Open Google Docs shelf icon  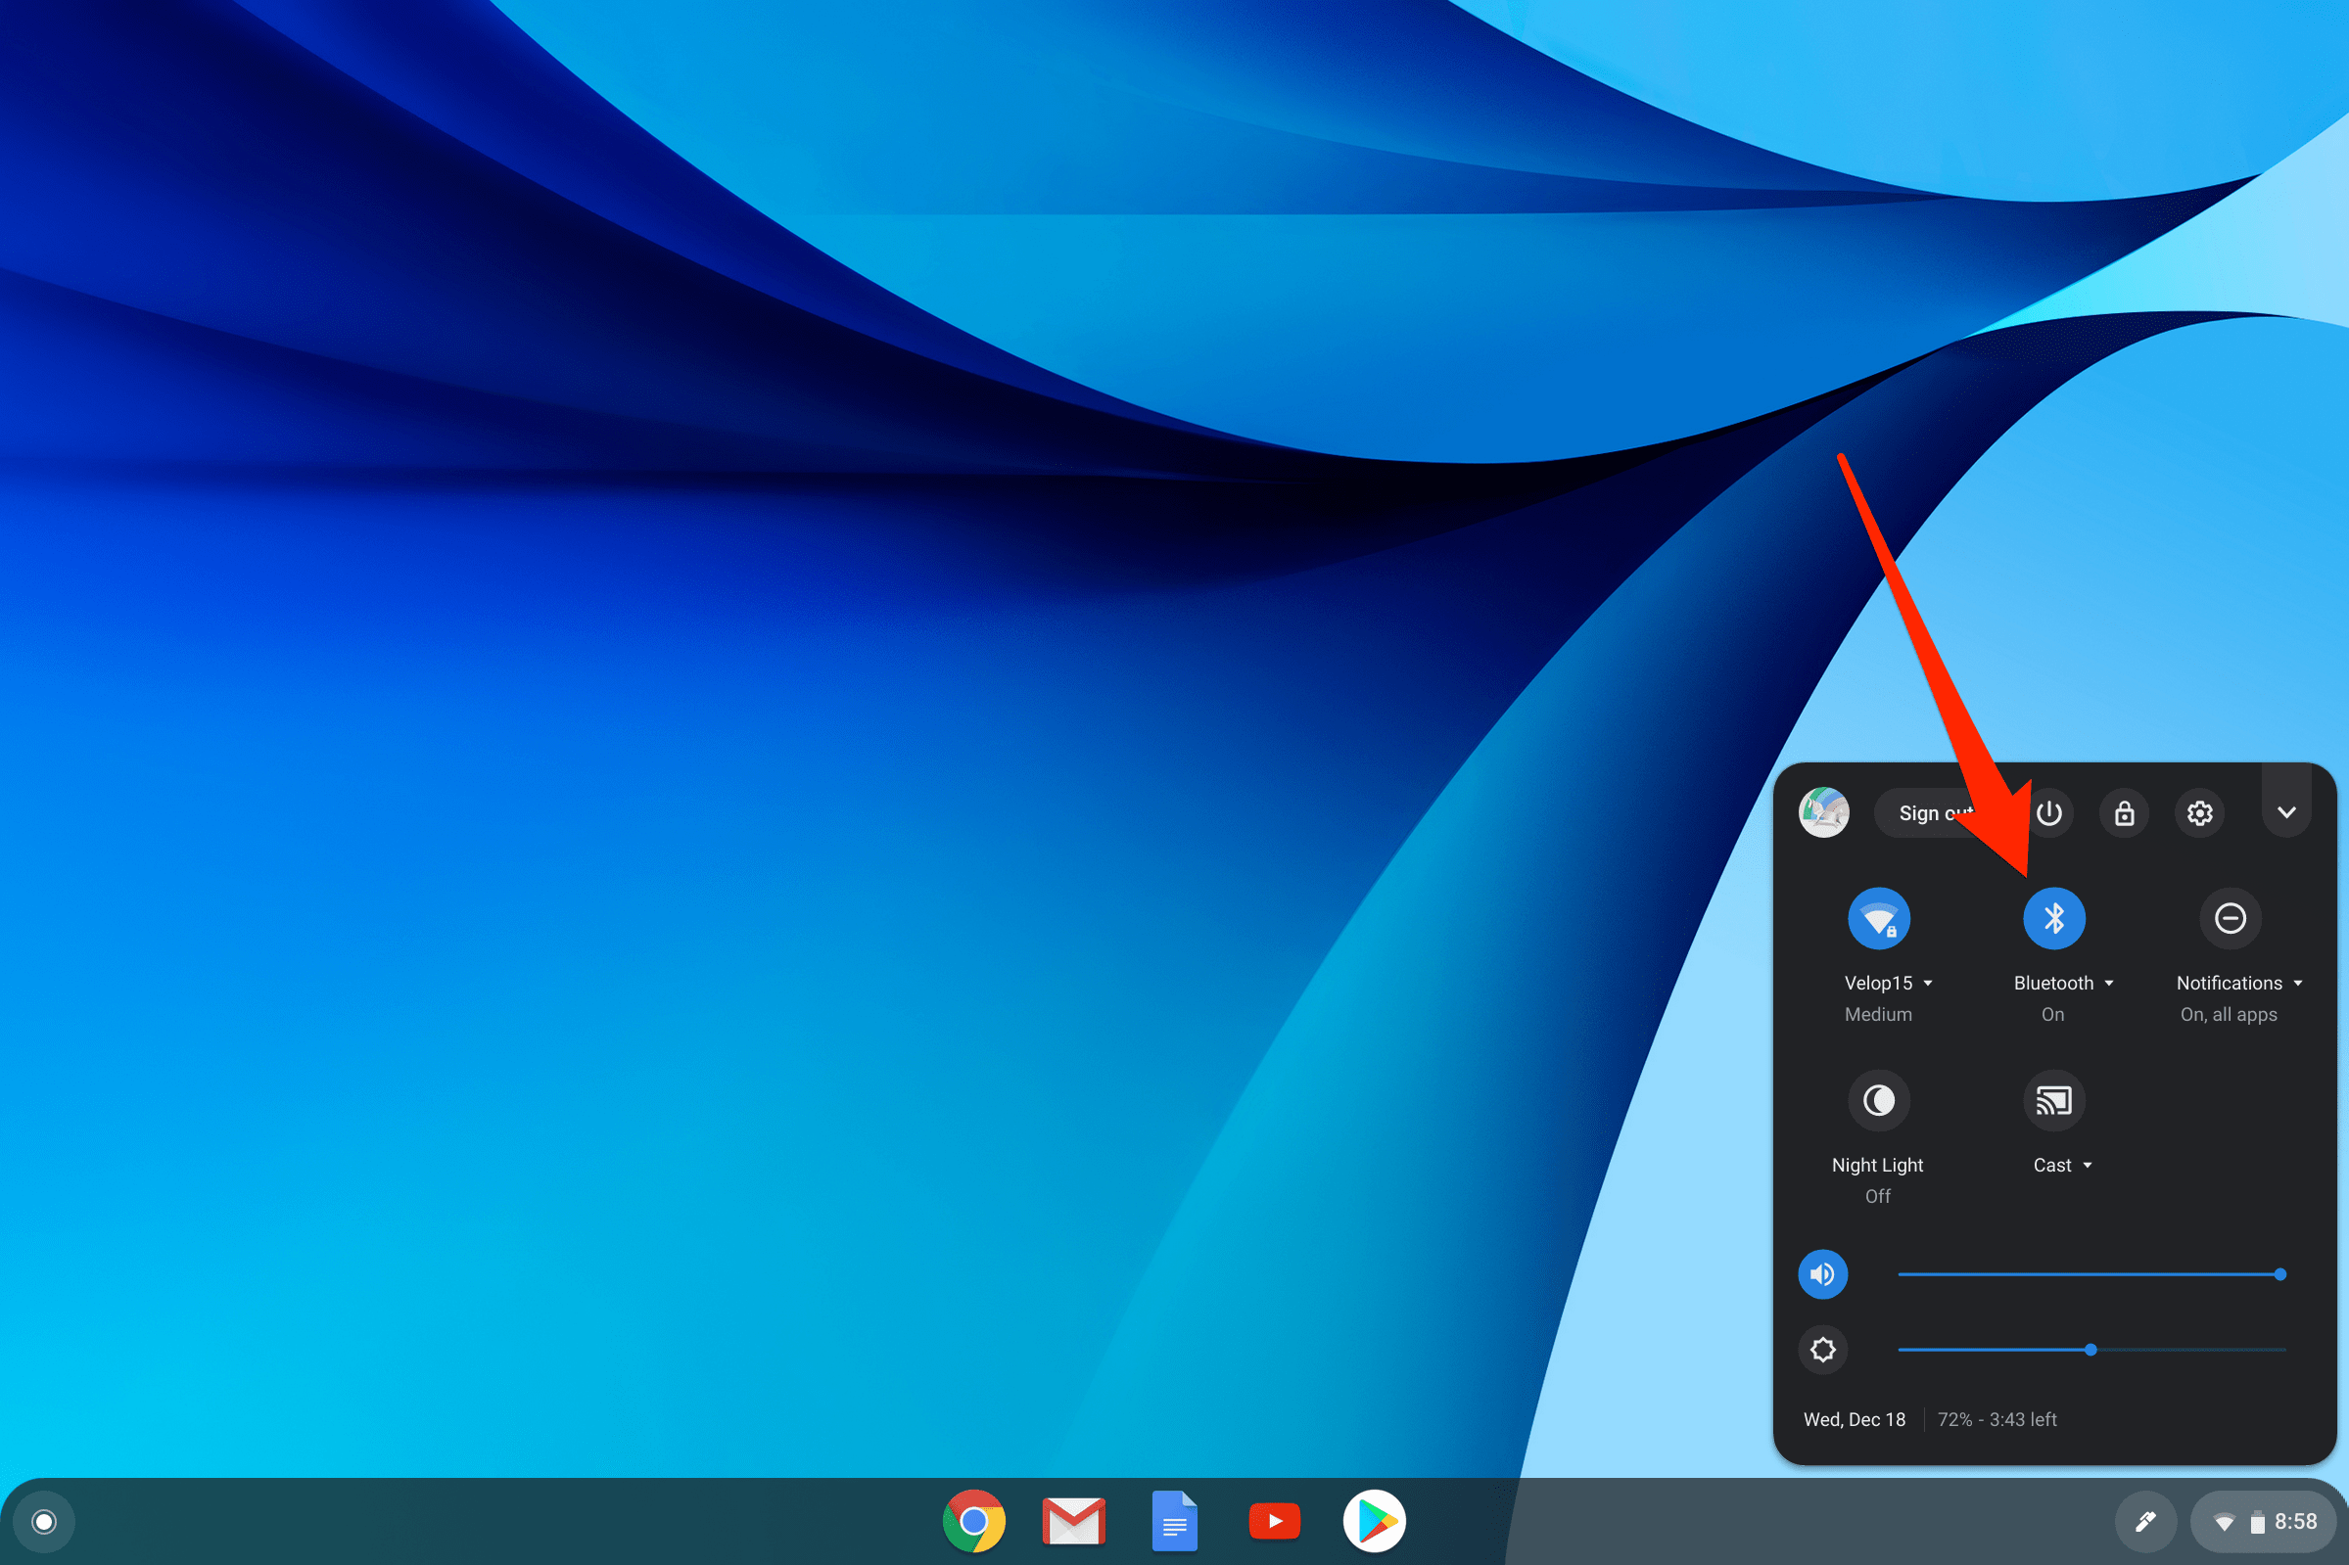(1174, 1521)
